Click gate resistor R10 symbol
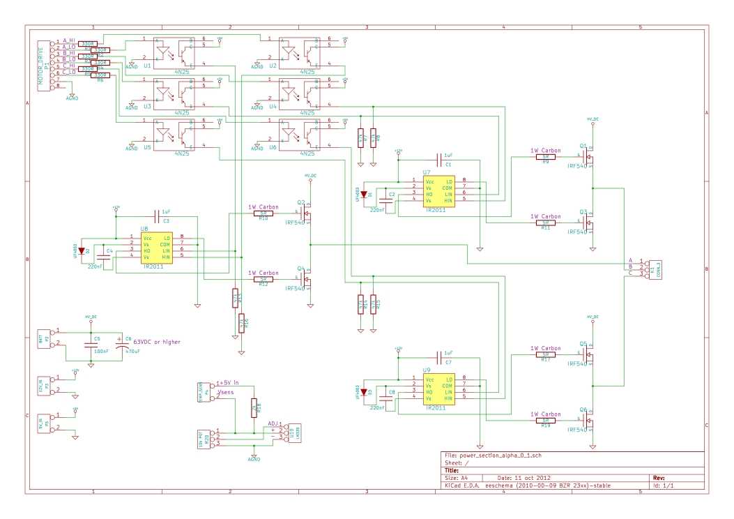This screenshot has height=519, width=734. 263,213
